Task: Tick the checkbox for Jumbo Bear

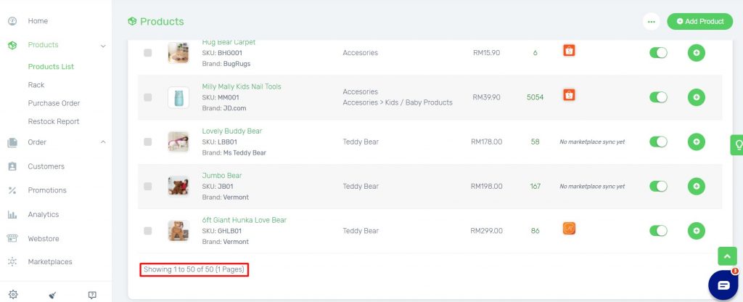Action: (148, 187)
